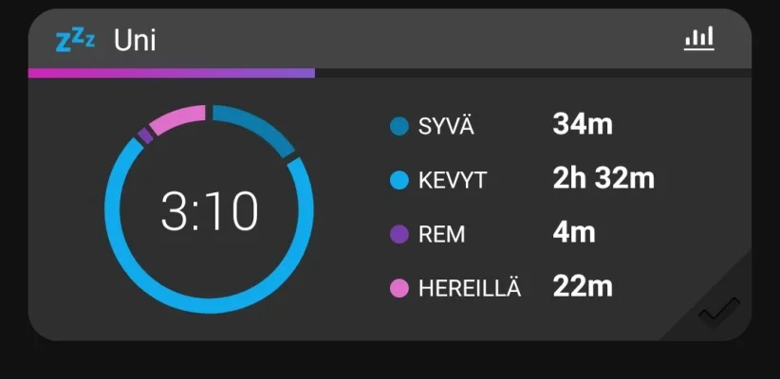Select the pink awake segment of the ring
Viewport: 780px width, 379px height.
pos(179,117)
